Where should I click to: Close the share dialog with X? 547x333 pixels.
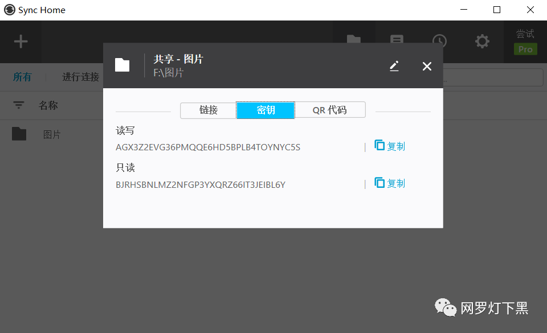pos(427,66)
